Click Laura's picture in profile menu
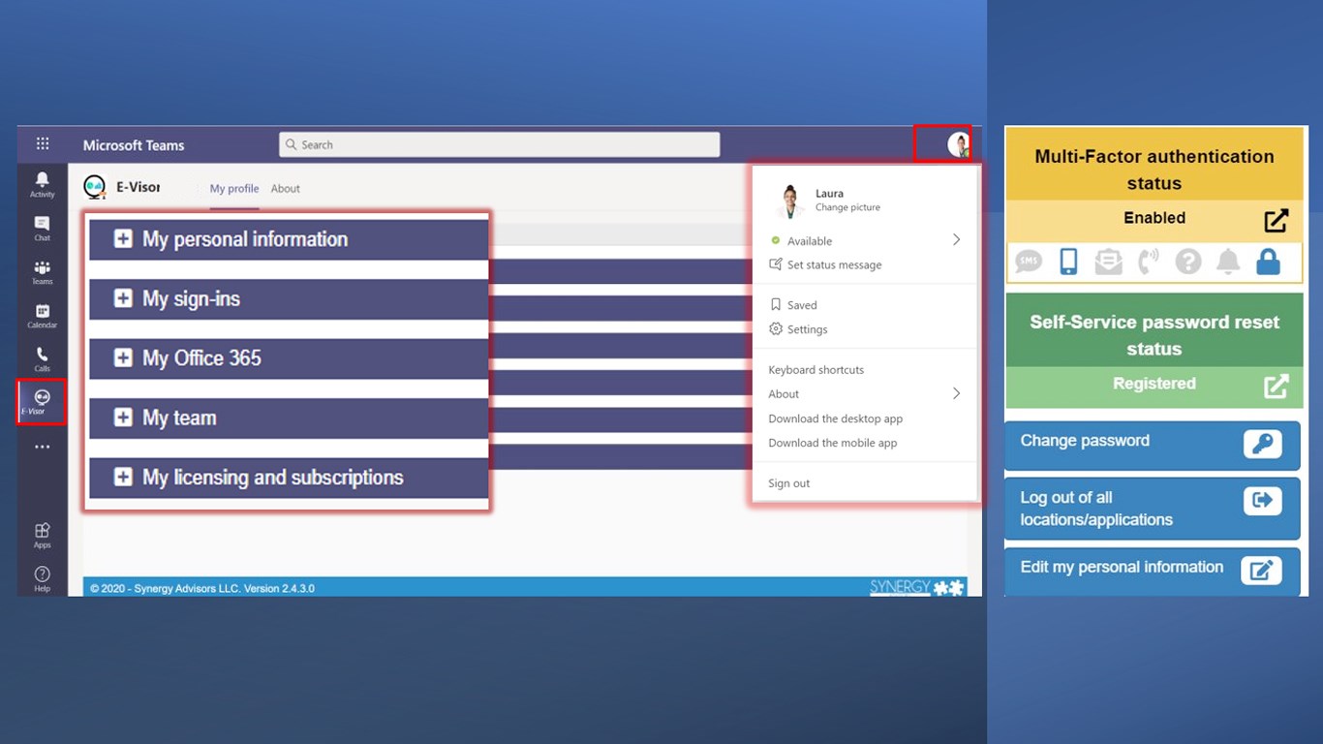1323x744 pixels. point(791,201)
